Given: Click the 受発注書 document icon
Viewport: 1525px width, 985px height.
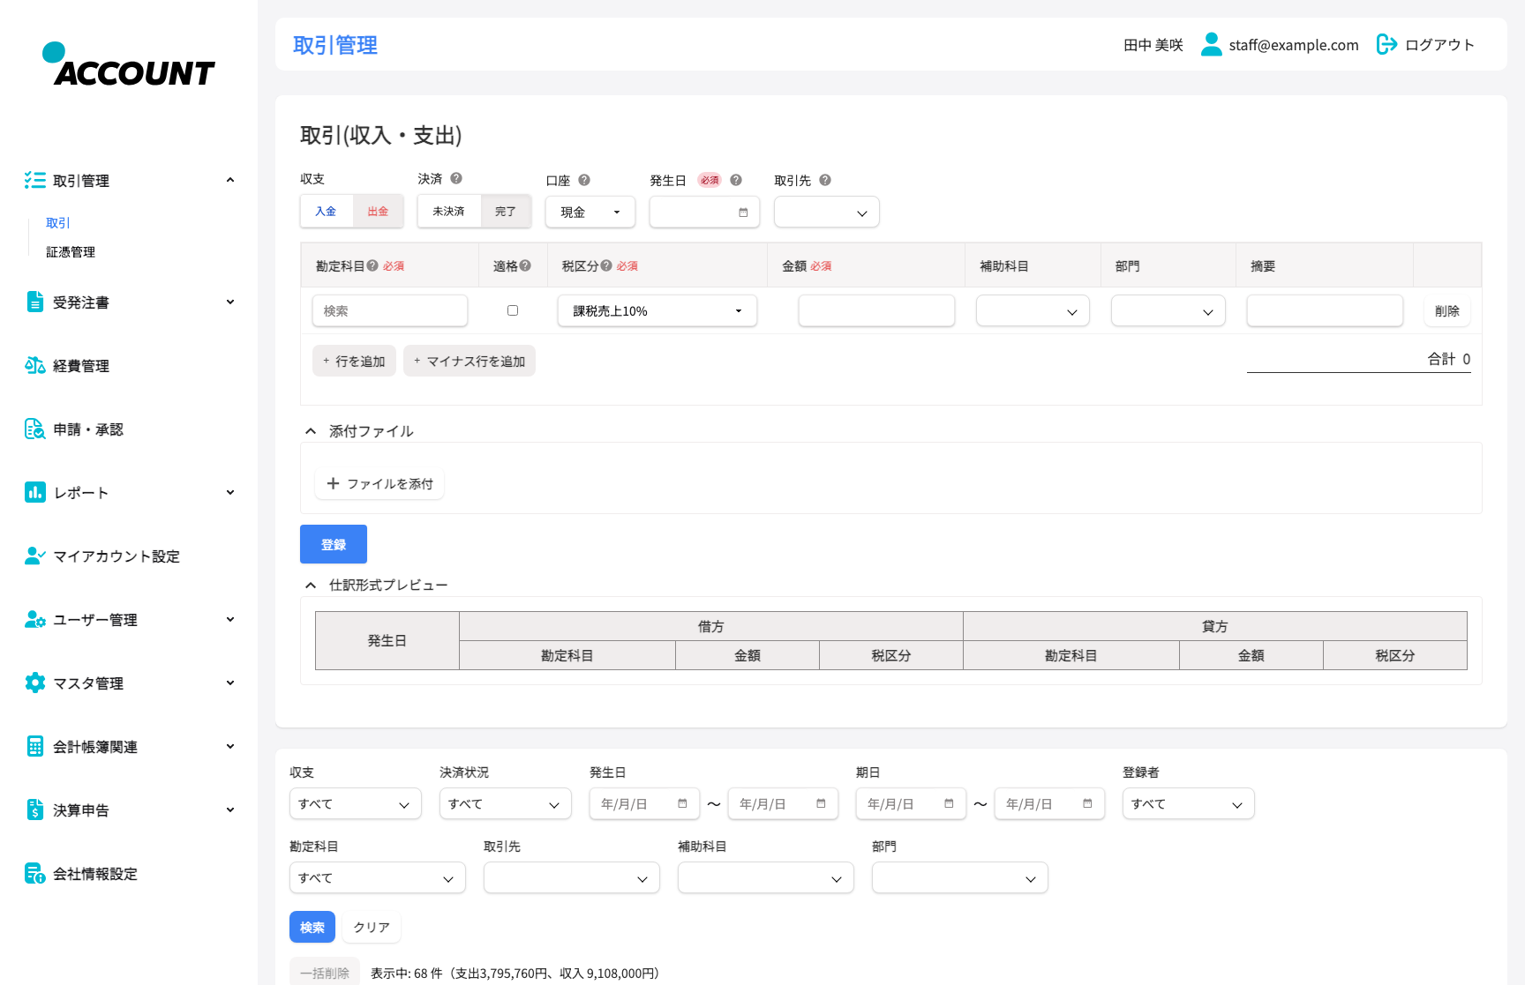Looking at the screenshot, I should 35,302.
